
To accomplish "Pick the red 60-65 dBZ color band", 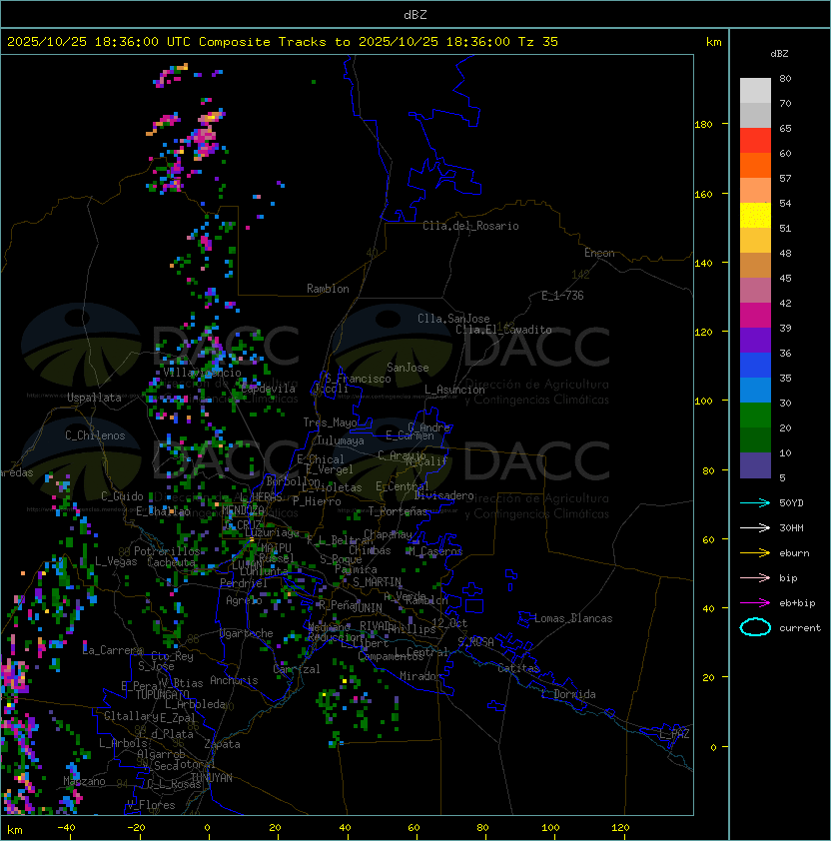I will point(755,141).
